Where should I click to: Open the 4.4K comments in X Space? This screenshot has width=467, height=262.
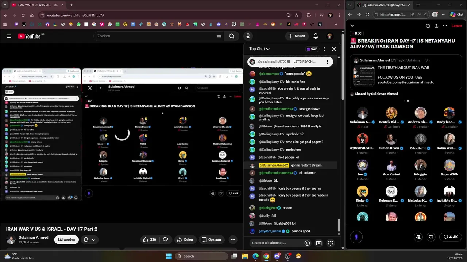coord(451,237)
